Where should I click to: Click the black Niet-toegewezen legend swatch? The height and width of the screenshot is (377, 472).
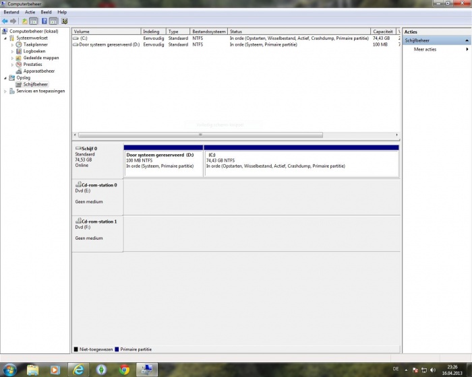coord(76,349)
